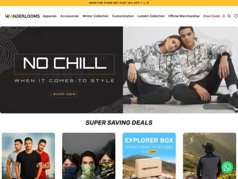Open Accessories menu

(x=69, y=16)
